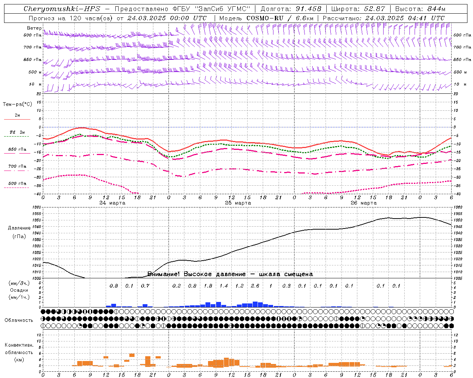473x378 pixels.
Task: Click the Широта: 52.87 value
Action: tap(358, 9)
